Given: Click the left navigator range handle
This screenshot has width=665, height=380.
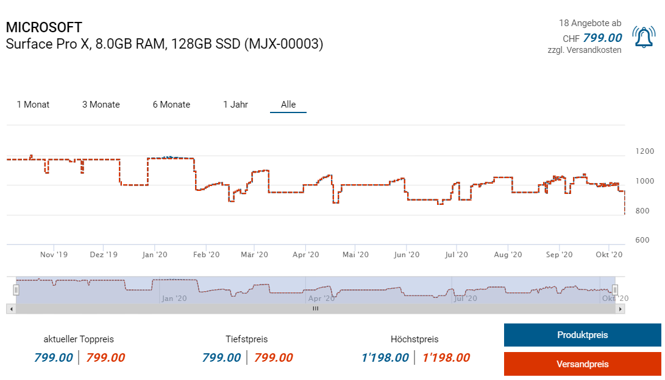Looking at the screenshot, I should [16, 290].
